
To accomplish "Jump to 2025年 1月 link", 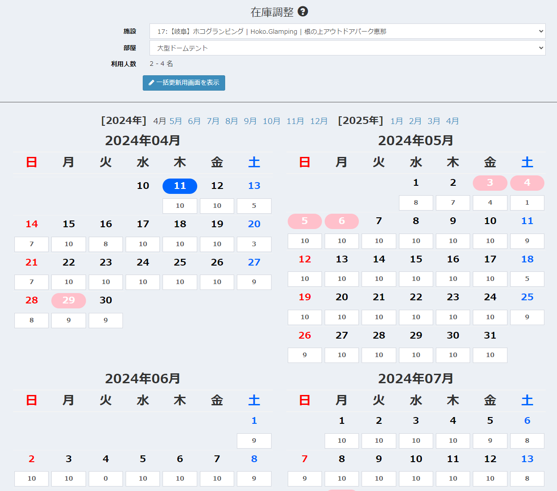I will click(x=397, y=121).
